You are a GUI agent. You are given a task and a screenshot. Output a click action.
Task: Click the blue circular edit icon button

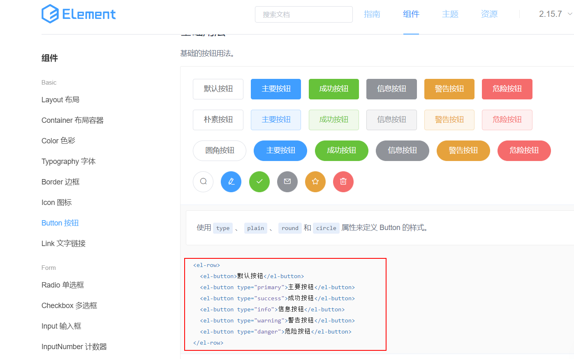[231, 182]
